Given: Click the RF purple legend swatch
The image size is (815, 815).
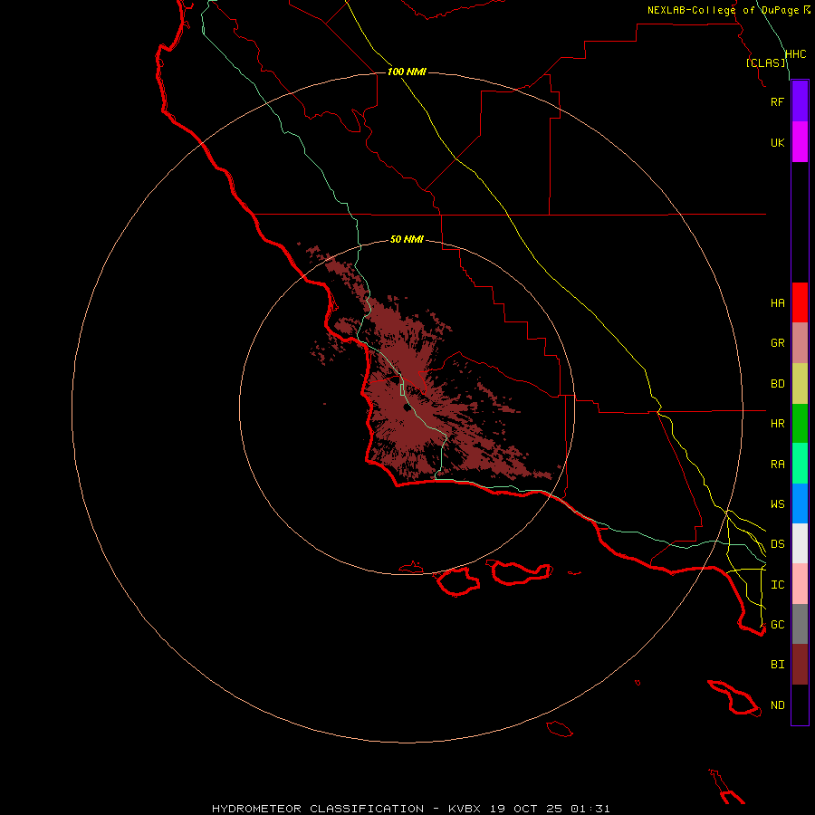Looking at the screenshot, I should [x=800, y=101].
